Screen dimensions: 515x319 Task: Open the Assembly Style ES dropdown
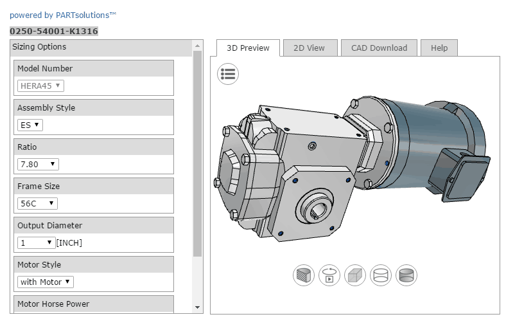(30, 125)
